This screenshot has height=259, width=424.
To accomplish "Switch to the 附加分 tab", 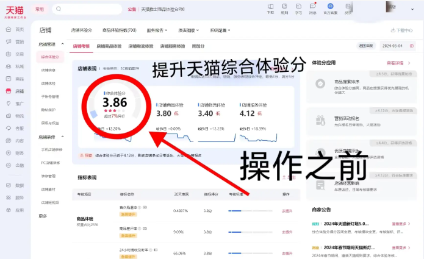I will [198, 46].
